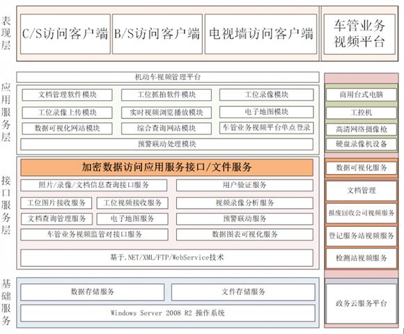404x334 pixels.
Task: Click the 表现层 layer label
Action: point(6,33)
